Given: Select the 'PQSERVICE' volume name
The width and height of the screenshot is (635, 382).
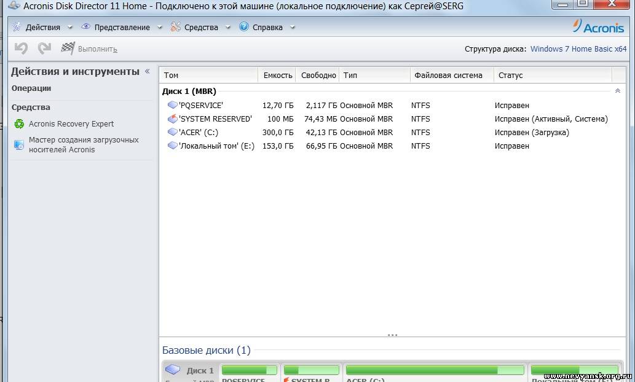Looking at the screenshot, I should (201, 105).
